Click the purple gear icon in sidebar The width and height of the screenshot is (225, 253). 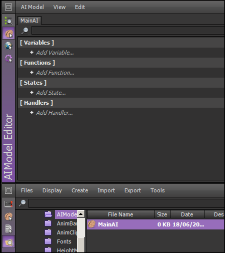click(x=8, y=59)
